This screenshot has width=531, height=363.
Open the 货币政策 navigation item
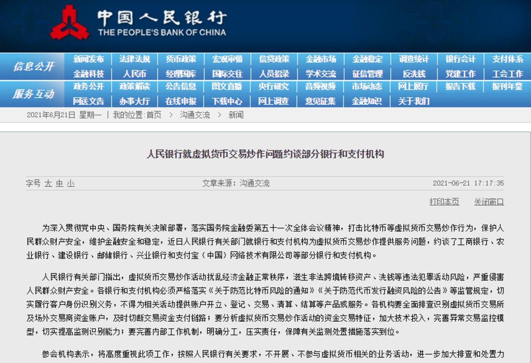(181, 59)
